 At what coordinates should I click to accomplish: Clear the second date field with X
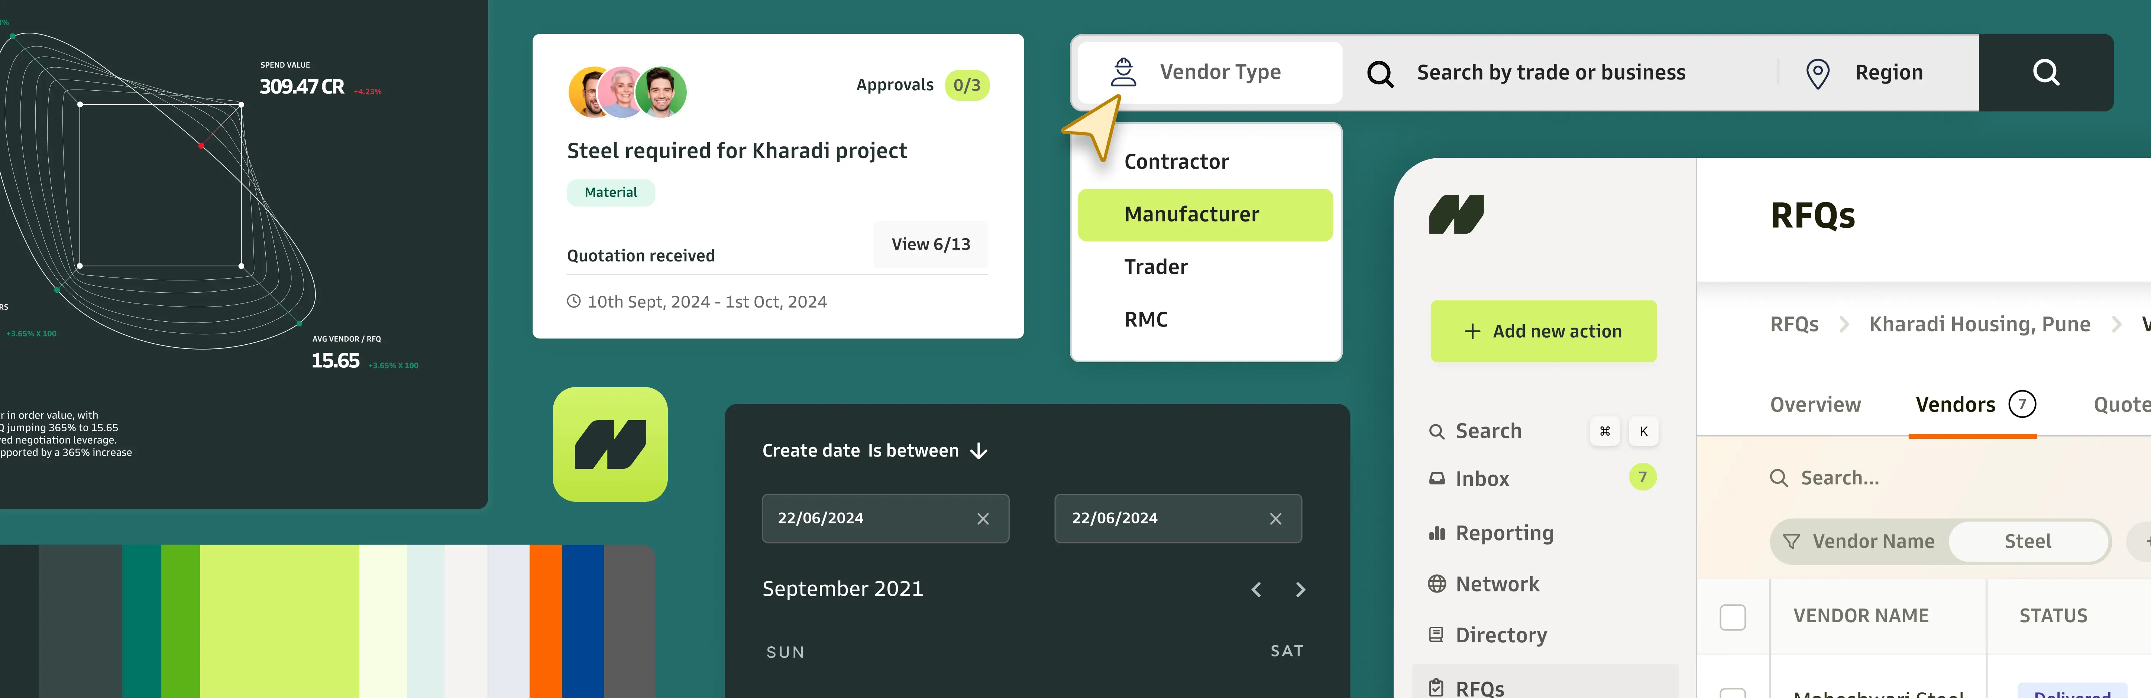pos(1275,519)
